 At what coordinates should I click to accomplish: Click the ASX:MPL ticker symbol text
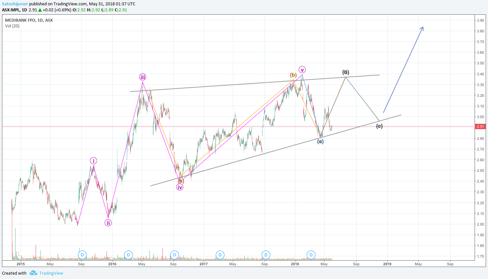pyautogui.click(x=11, y=10)
